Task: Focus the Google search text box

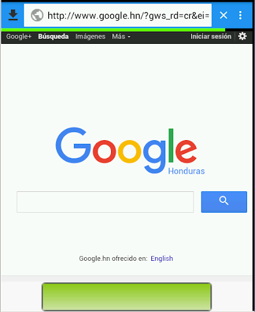Action: coord(105,202)
